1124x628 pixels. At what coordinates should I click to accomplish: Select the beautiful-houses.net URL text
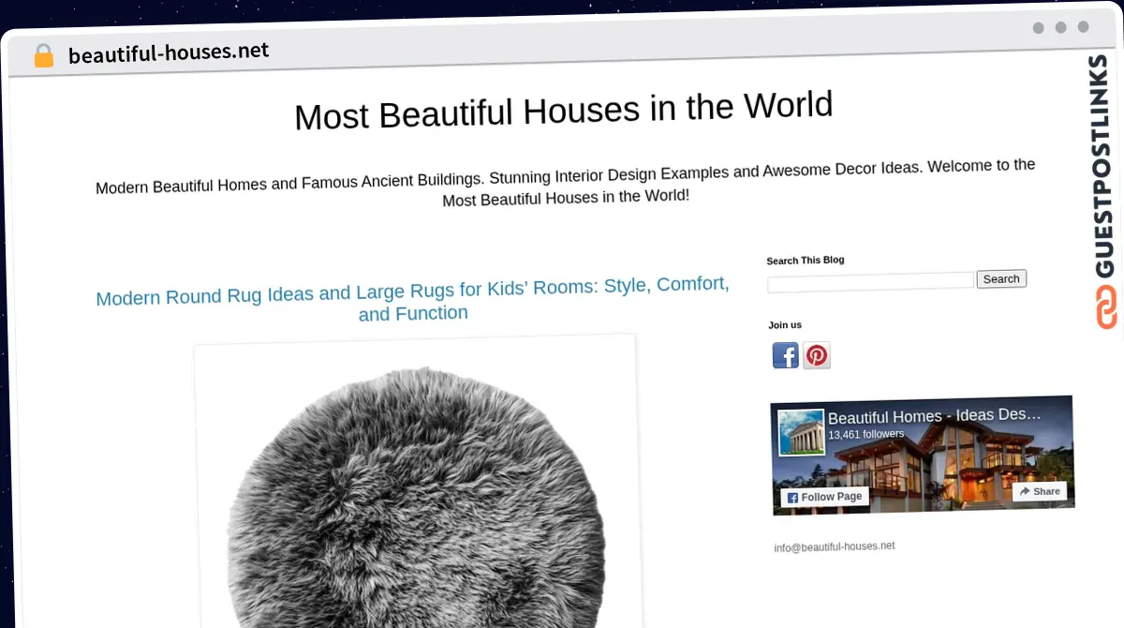[x=169, y=52]
